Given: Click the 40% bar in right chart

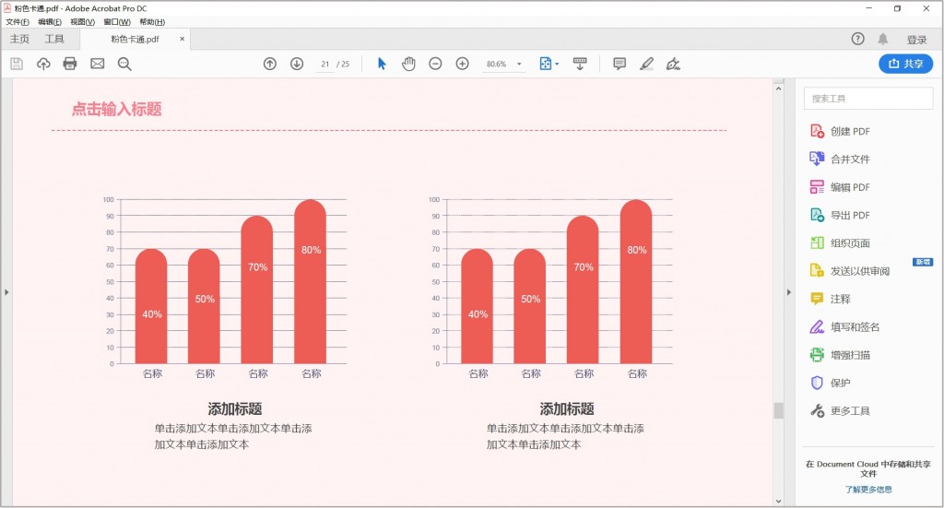Looking at the screenshot, I should coord(477,306).
